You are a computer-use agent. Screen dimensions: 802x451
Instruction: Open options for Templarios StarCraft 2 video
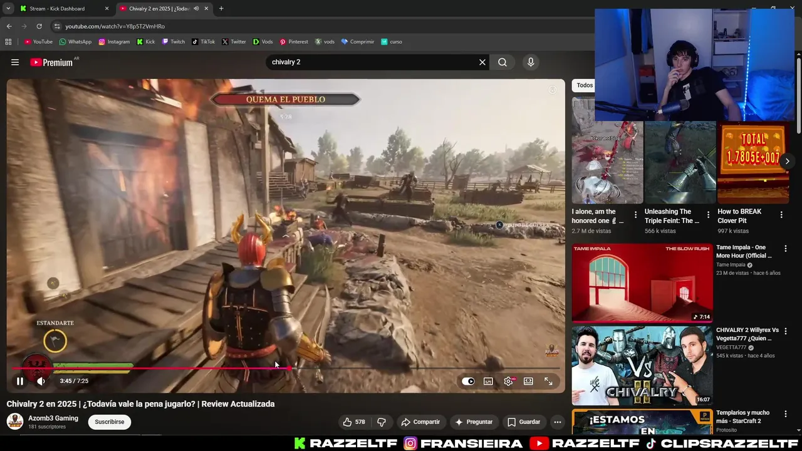[786, 413]
